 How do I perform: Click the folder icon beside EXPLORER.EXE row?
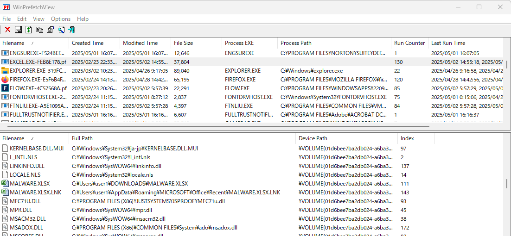point(5,70)
